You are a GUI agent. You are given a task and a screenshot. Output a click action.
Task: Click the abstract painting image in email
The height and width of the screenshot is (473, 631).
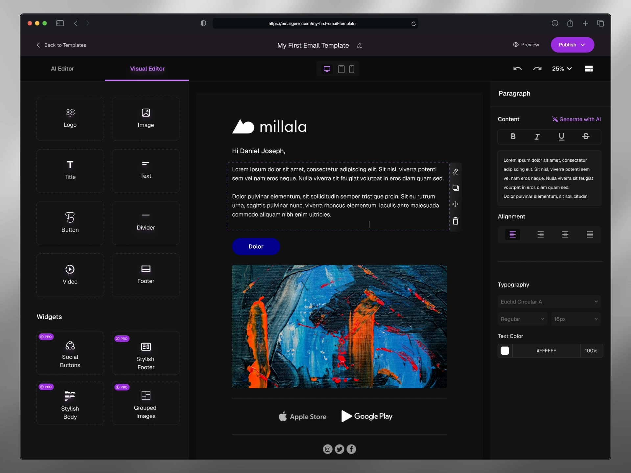339,326
